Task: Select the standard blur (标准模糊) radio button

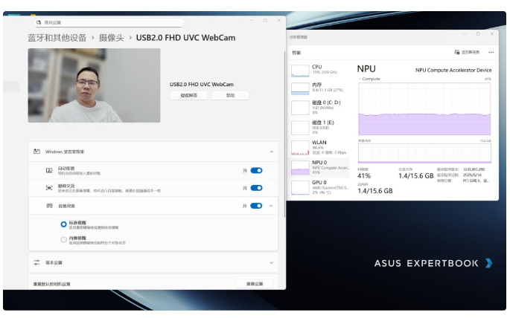Action: 63,224
